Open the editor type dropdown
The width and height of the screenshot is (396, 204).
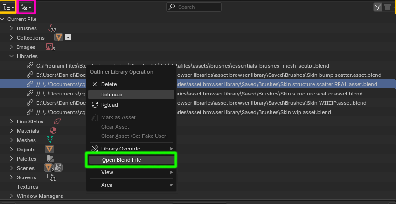8,7
